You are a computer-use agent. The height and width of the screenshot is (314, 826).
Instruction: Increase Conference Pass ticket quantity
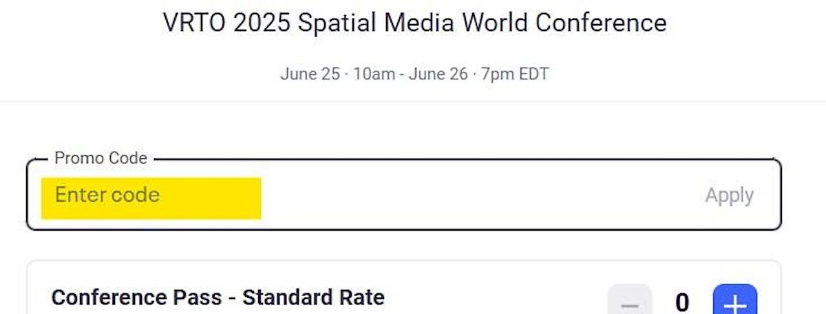pos(735,302)
